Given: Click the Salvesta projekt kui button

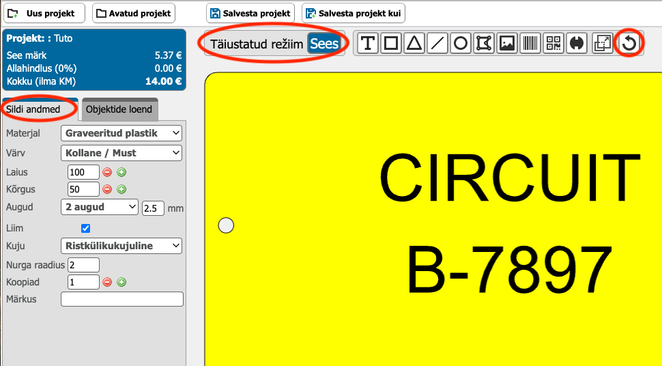Looking at the screenshot, I should pyautogui.click(x=354, y=13).
